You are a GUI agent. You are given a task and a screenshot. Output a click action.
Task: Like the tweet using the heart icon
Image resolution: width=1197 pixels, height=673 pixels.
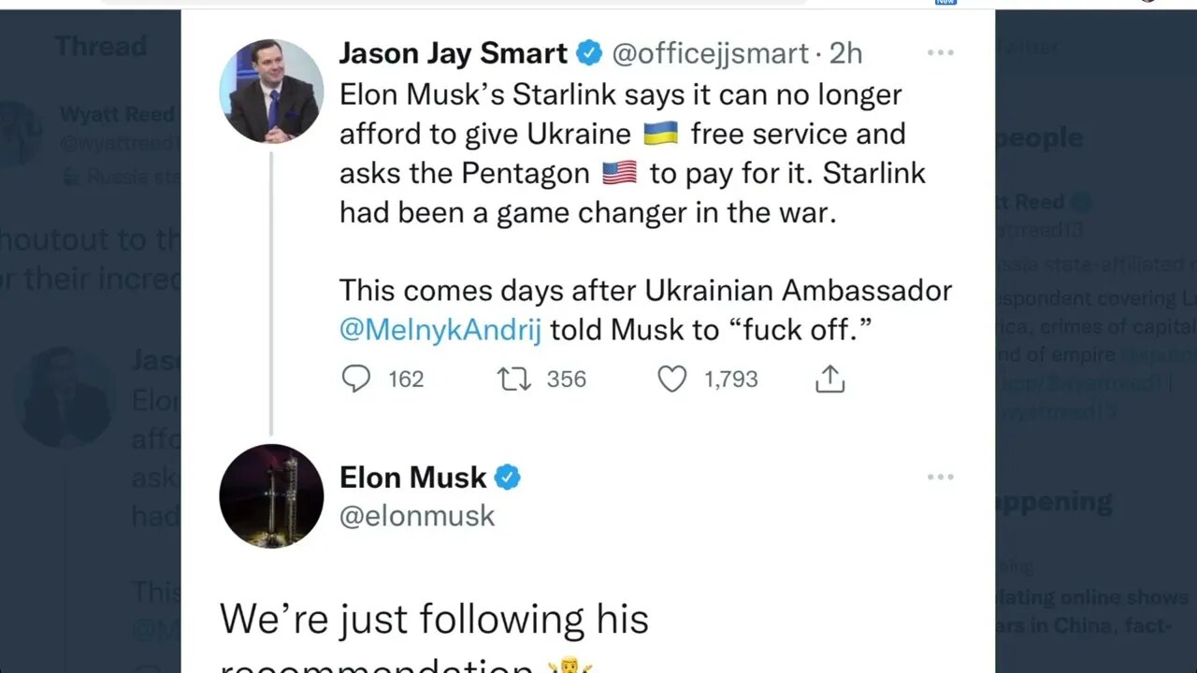pyautogui.click(x=671, y=379)
